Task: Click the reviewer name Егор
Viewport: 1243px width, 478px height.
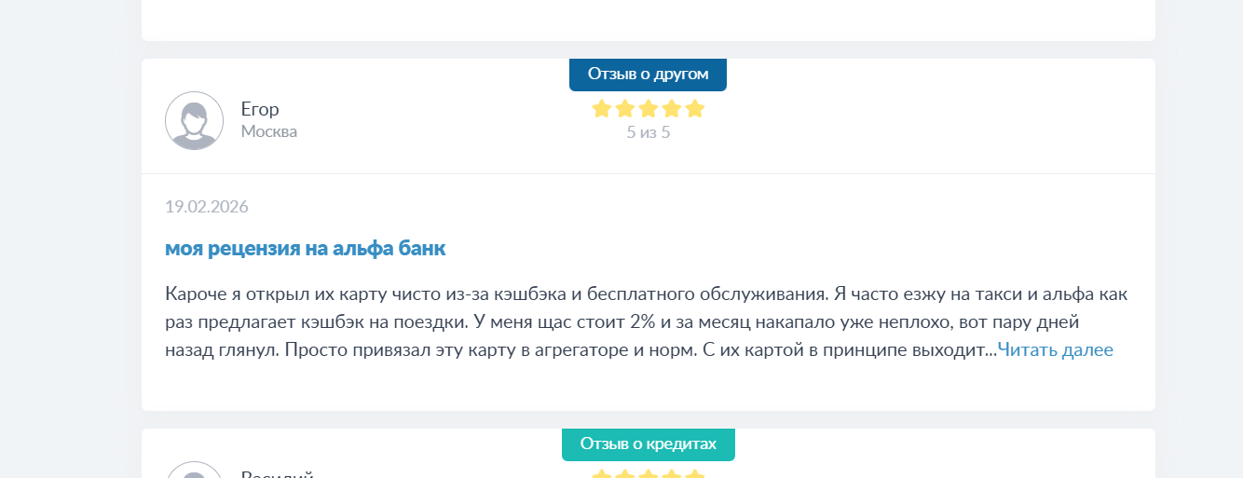Action: coord(260,109)
